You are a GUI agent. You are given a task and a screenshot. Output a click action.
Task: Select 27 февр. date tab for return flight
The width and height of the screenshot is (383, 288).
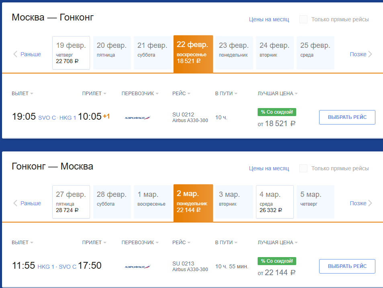pyautogui.click(x=71, y=202)
